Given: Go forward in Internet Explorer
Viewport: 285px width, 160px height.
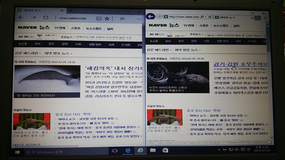Looking at the screenshot, I should 159,17.
